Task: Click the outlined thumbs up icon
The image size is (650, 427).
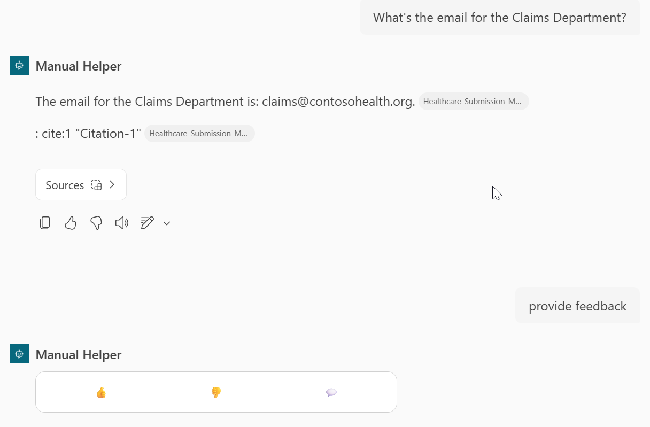Action: pyautogui.click(x=71, y=223)
